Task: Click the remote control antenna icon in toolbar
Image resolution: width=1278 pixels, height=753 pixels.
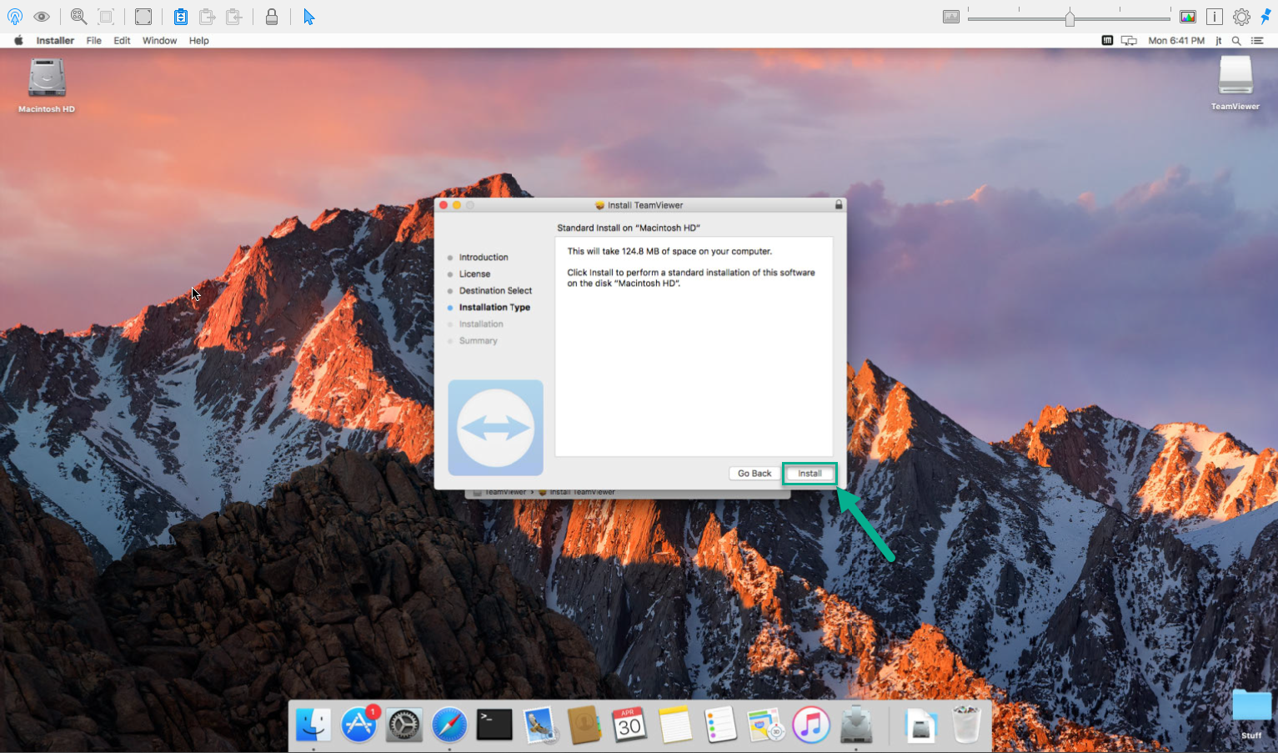Action: 15,17
